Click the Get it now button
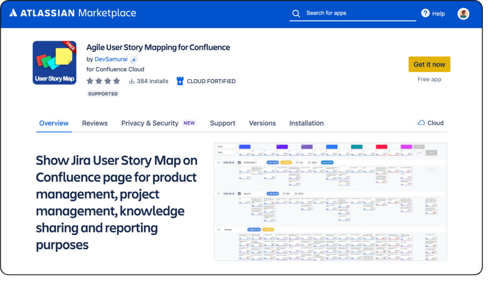 click(x=429, y=64)
